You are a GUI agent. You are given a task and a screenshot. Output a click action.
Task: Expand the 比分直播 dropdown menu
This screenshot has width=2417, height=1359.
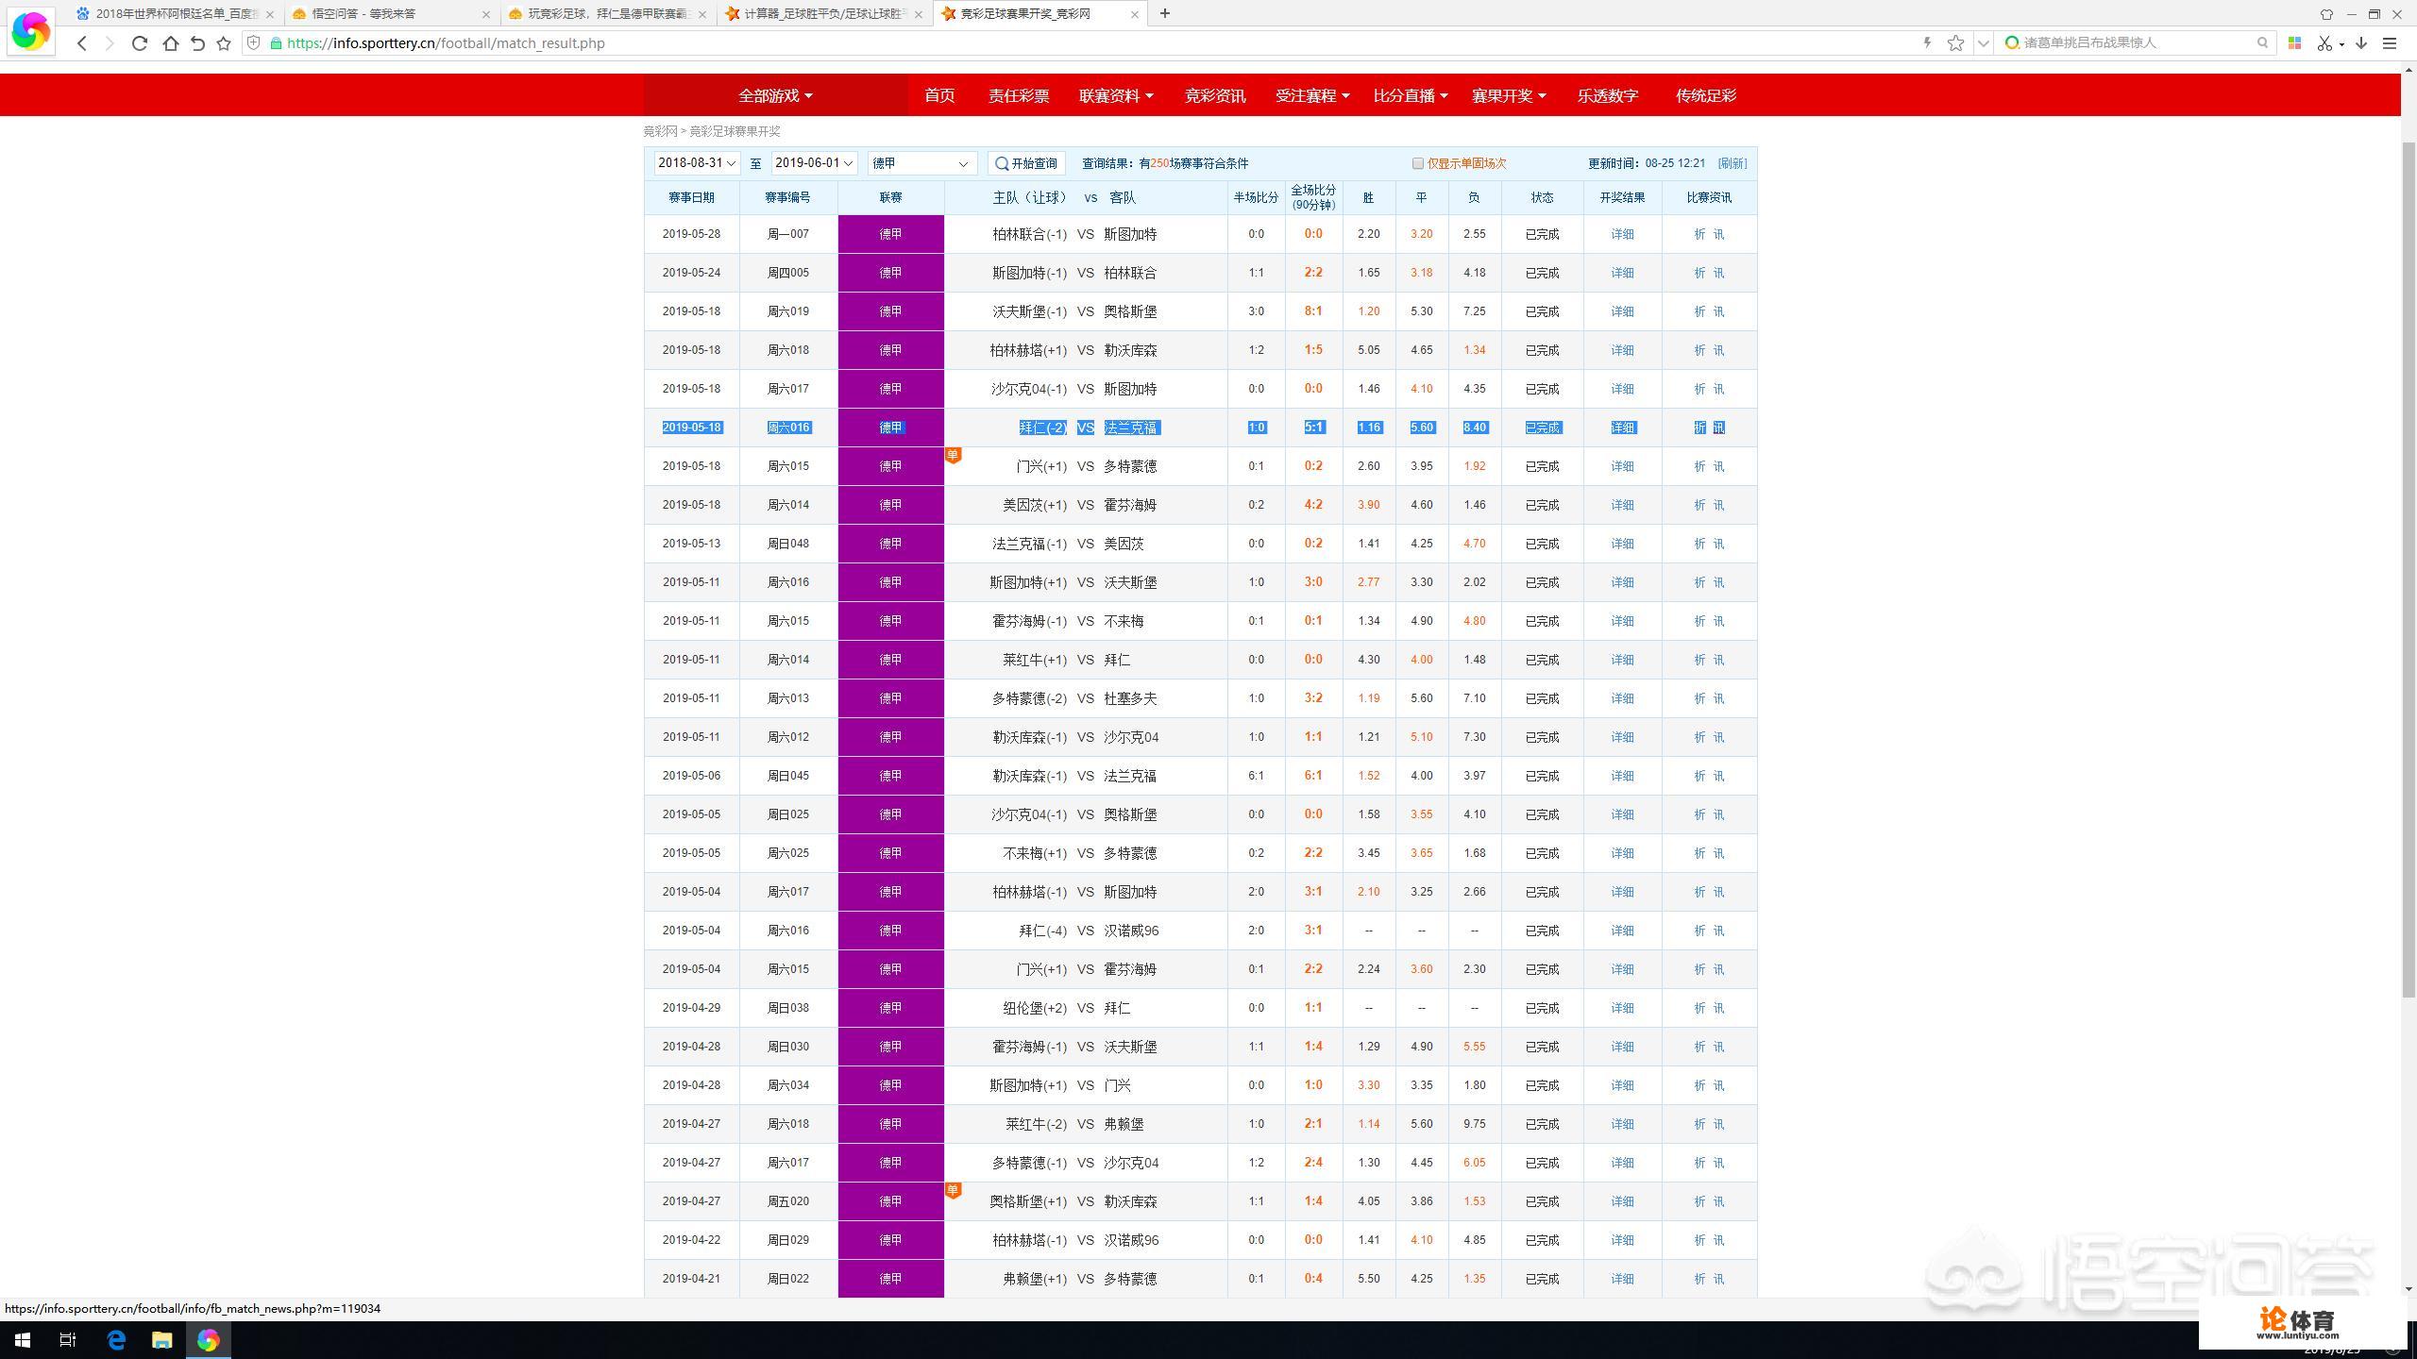point(1411,95)
